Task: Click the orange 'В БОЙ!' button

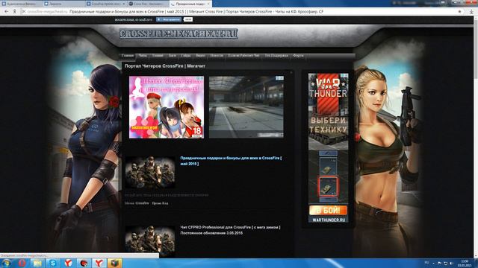Action: 328,210
